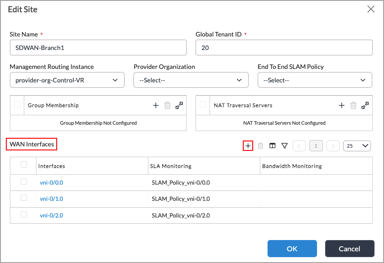Image resolution: width=384 pixels, height=263 pixels.
Task: Add a NAT Traversal Server entry
Action: (342, 105)
